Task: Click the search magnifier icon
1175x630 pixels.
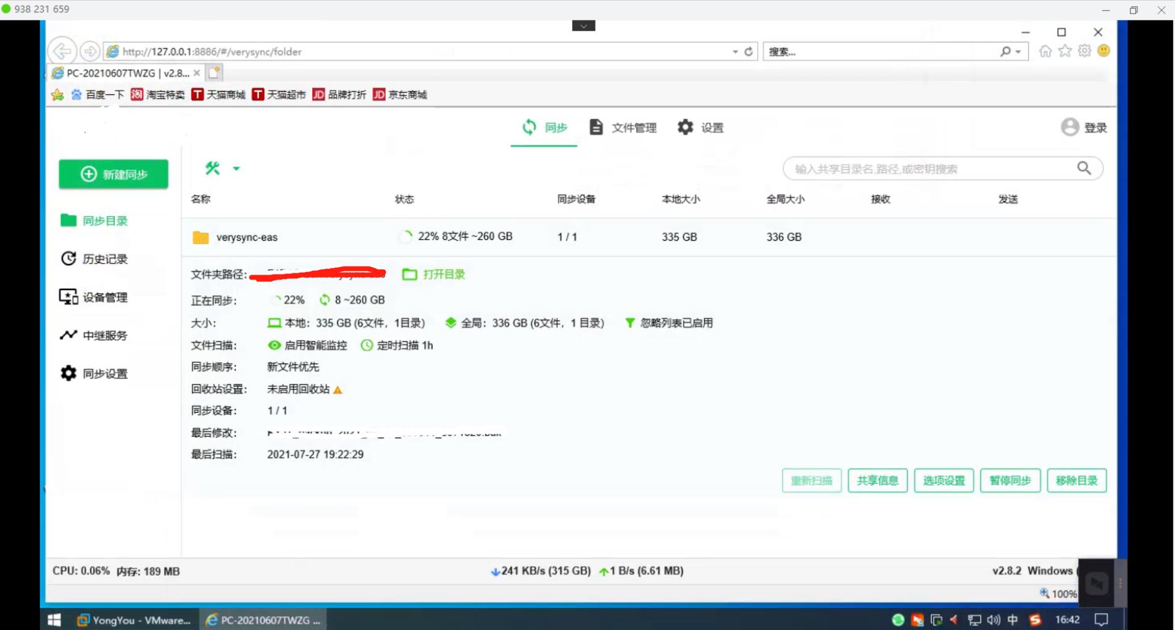Action: (1084, 168)
